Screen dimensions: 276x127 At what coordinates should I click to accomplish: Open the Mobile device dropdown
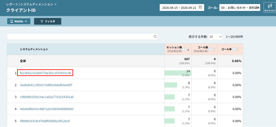19,21
